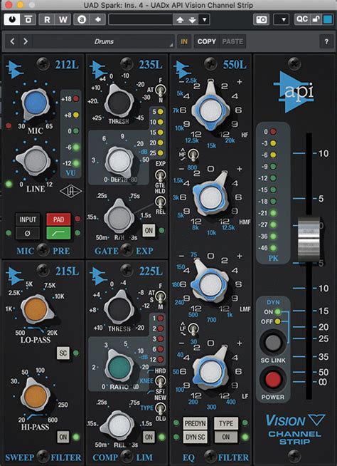This screenshot has width=337, height=466.
Task: Click the red POWER button
Action: click(x=272, y=380)
